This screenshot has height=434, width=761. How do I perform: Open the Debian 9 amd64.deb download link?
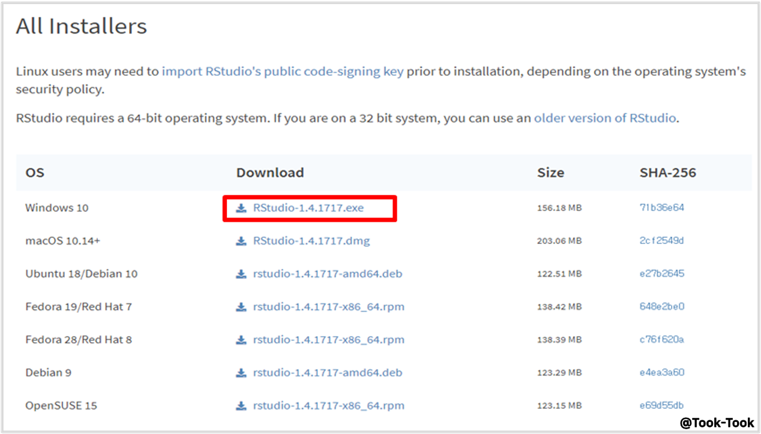[x=328, y=373]
